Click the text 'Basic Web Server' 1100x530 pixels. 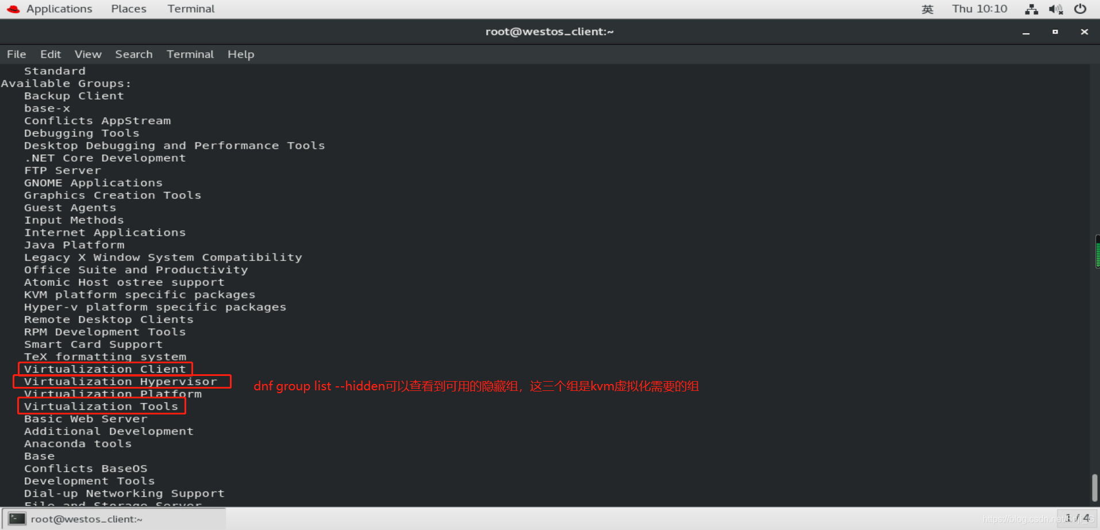pyautogui.click(x=86, y=418)
